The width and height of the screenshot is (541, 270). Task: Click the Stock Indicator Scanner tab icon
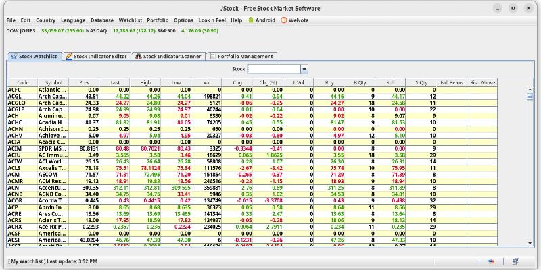click(x=139, y=57)
